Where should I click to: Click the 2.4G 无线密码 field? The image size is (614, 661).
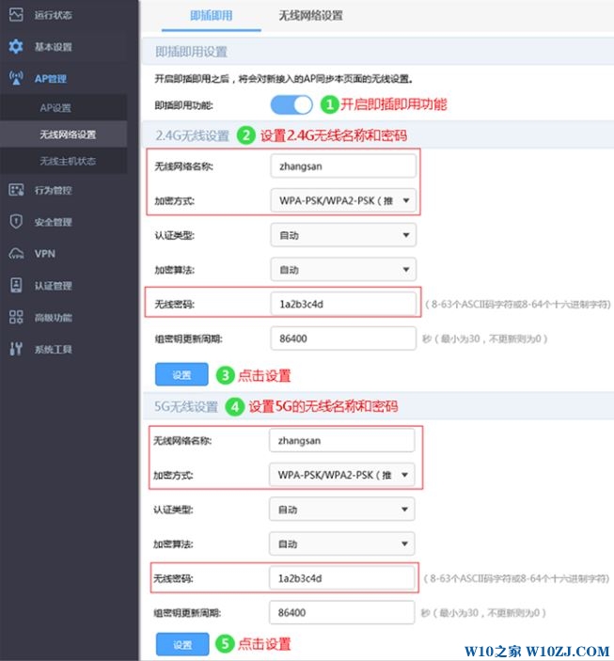(x=343, y=304)
